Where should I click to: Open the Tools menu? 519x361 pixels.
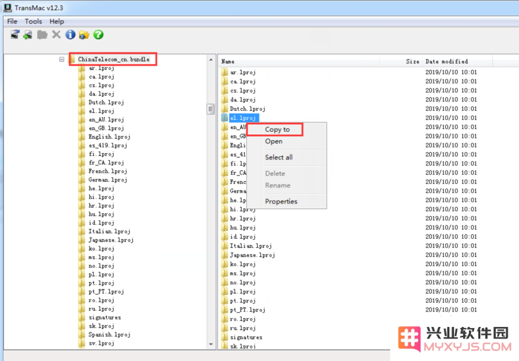click(33, 21)
